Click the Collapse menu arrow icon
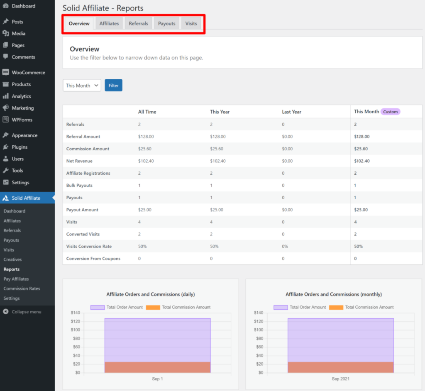The height and width of the screenshot is (391, 425). coord(6,312)
